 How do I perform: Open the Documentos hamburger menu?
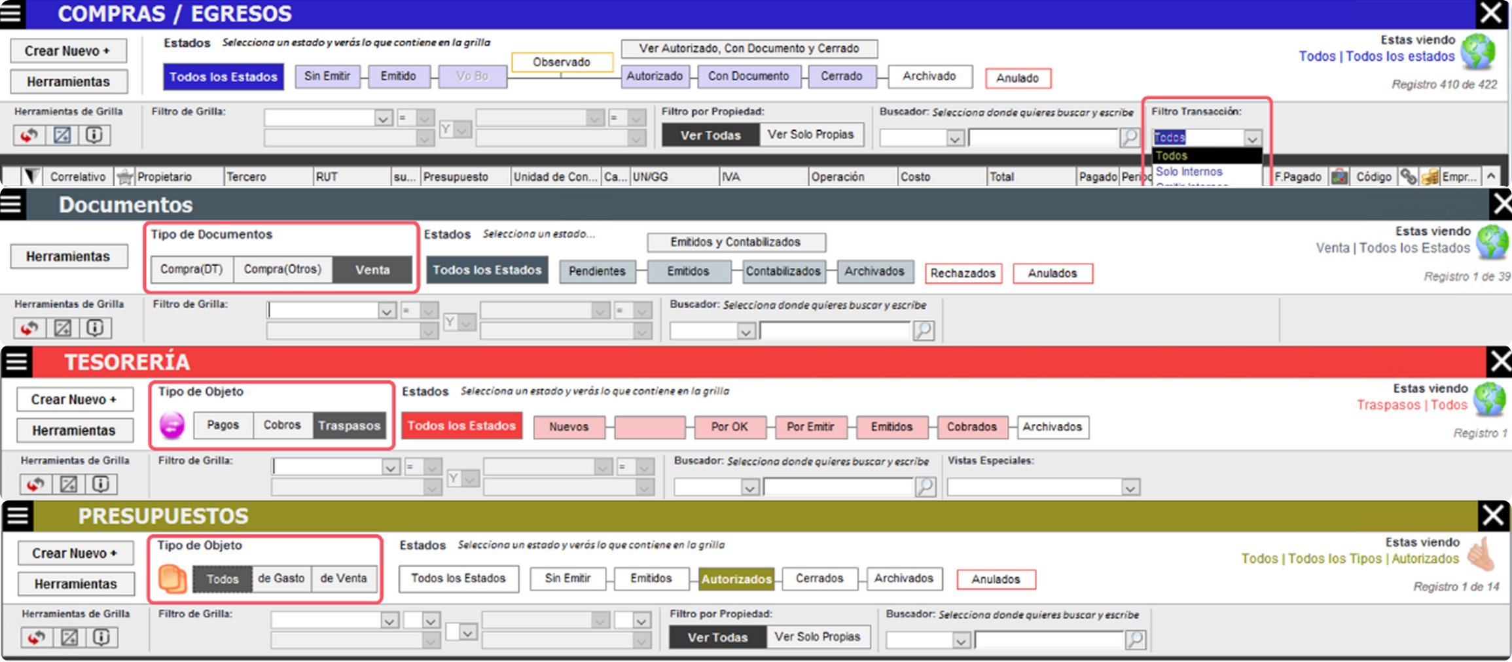(12, 204)
